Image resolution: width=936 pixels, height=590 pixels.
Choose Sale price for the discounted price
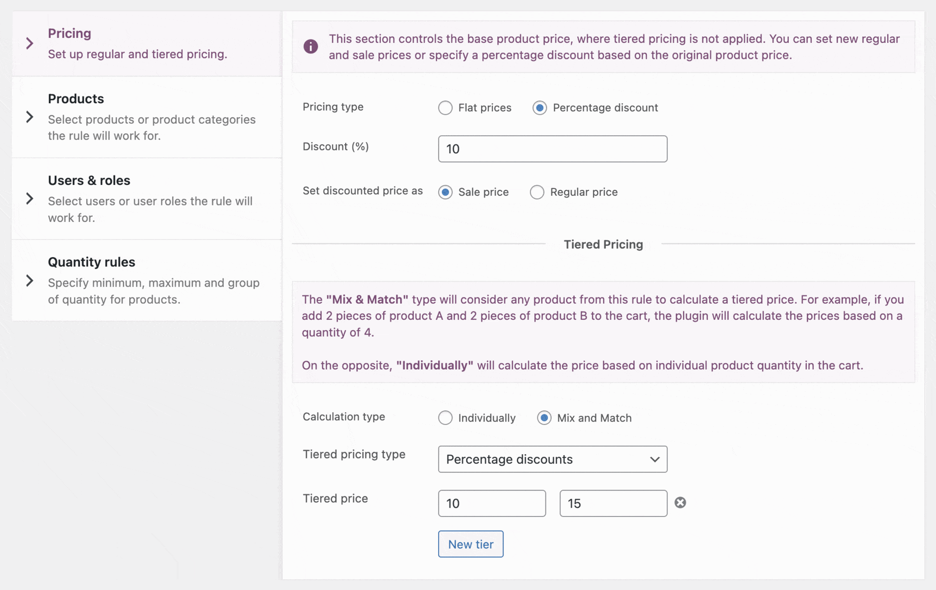(445, 192)
